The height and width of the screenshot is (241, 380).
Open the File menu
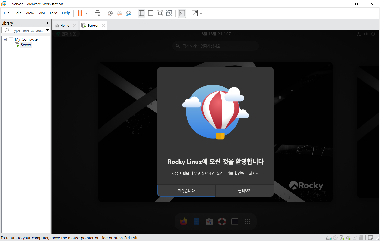click(x=7, y=13)
